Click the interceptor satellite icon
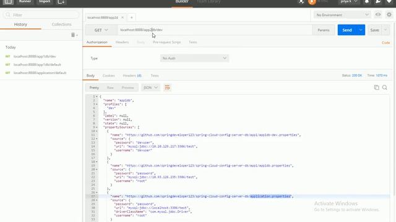396x222 pixels. 301,2
